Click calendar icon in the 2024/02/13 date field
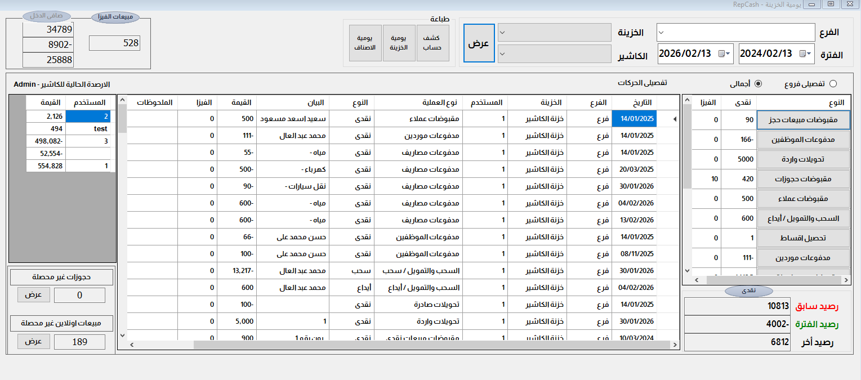Screen dimensions: 861x380 pyautogui.click(x=804, y=54)
